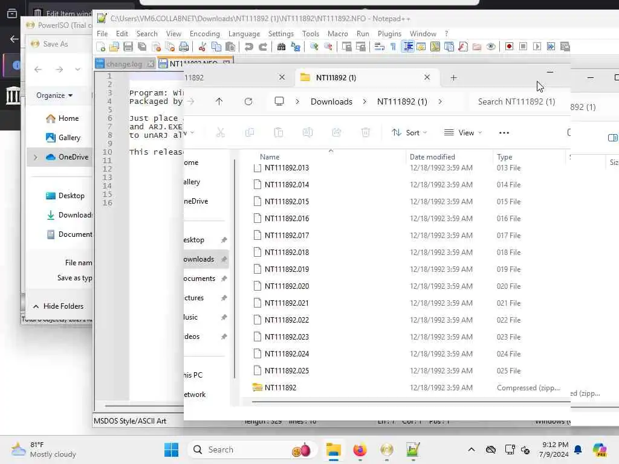Show hidden icons in system tray
This screenshot has width=619, height=464.
(472, 449)
